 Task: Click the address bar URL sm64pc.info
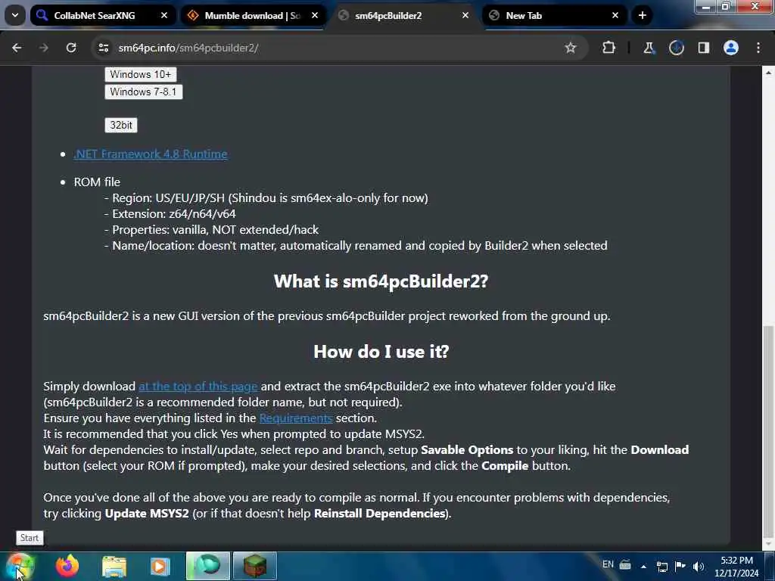(188, 48)
